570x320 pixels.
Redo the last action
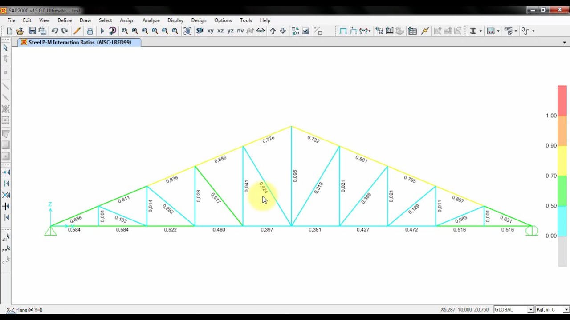tap(65, 31)
